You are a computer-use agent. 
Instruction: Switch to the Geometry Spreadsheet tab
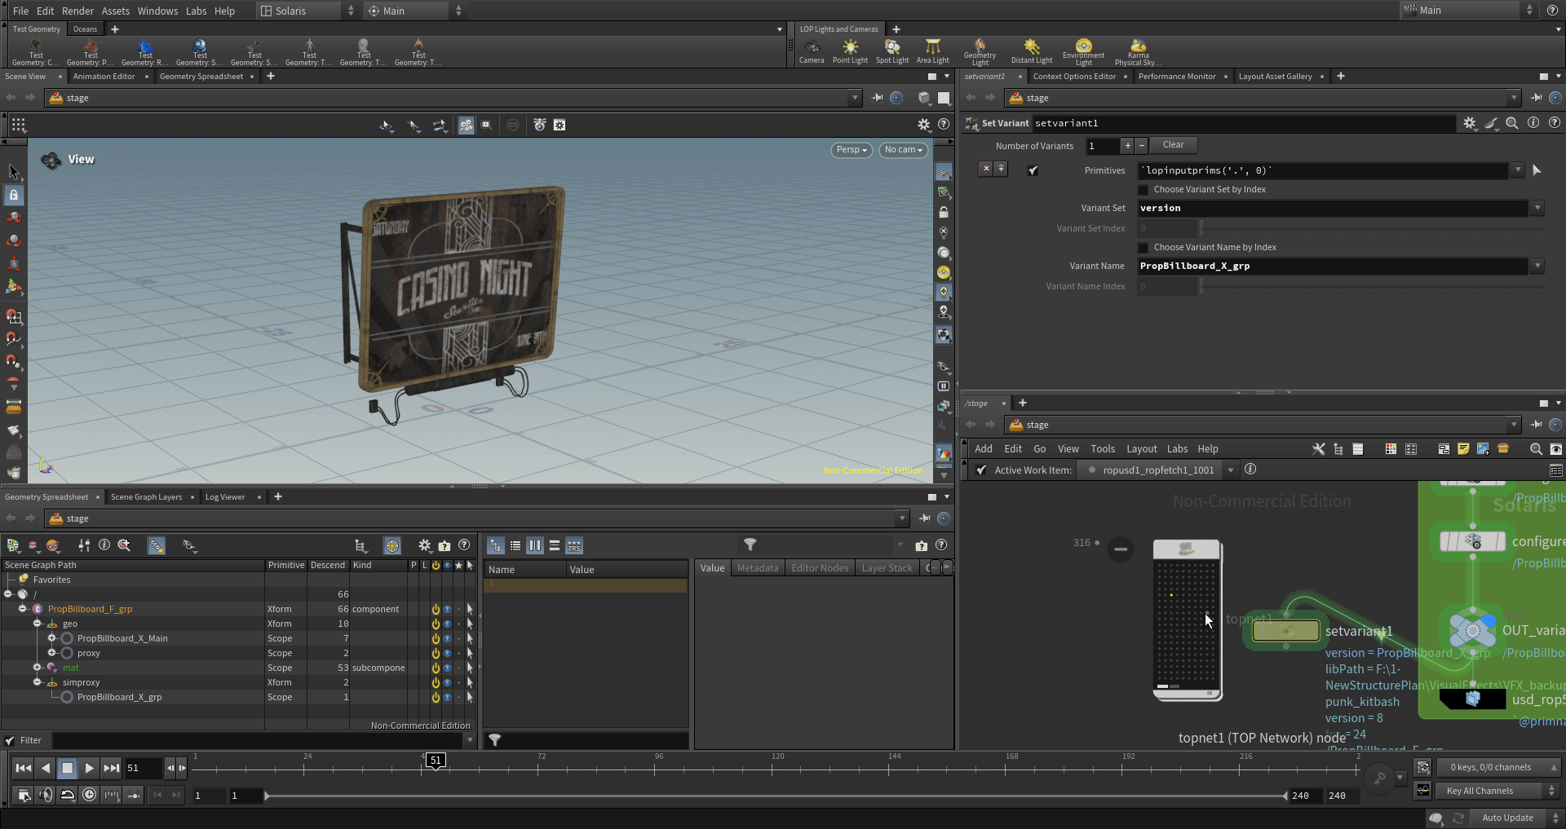click(201, 77)
